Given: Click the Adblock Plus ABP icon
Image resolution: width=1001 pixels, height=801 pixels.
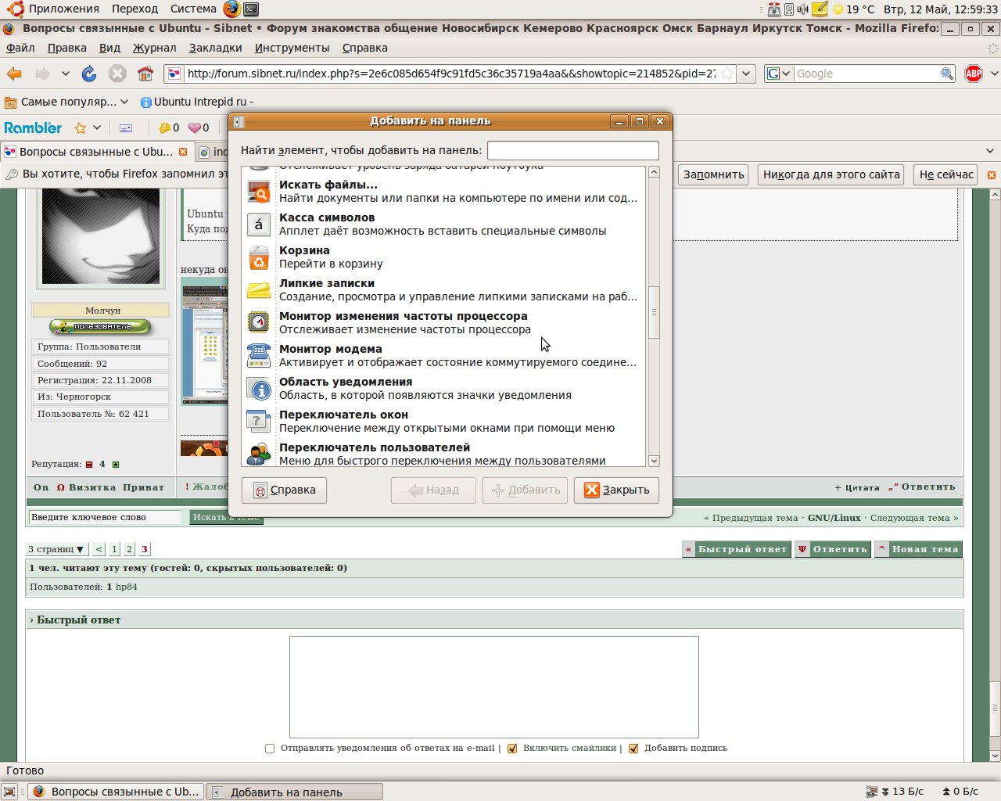Looking at the screenshot, I should 974,74.
